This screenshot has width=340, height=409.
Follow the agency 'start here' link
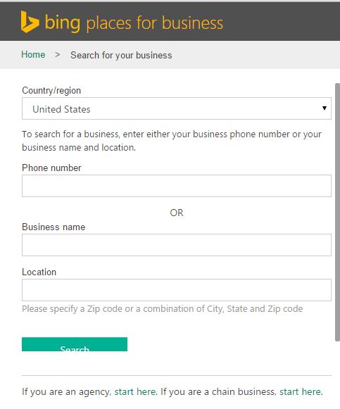pos(135,391)
